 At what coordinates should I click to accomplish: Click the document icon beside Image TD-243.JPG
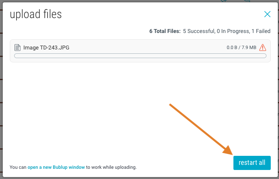[17, 47]
